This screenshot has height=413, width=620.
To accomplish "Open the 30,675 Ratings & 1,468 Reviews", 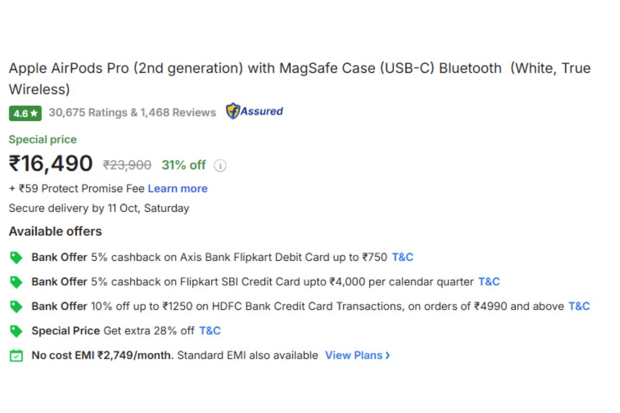I will 132,113.
